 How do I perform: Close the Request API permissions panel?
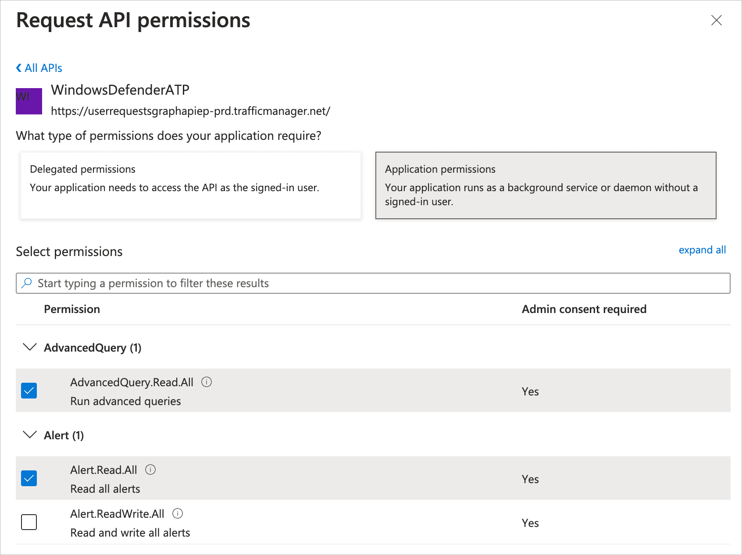click(717, 21)
